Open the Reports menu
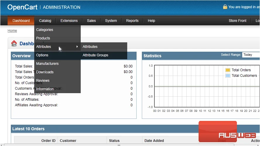This screenshot has height=146, width=260. click(x=132, y=21)
